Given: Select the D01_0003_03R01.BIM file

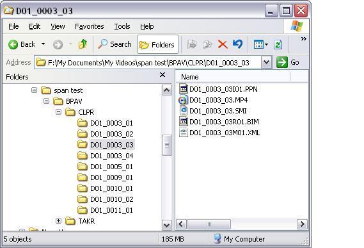Looking at the screenshot, I should pyautogui.click(x=219, y=122).
